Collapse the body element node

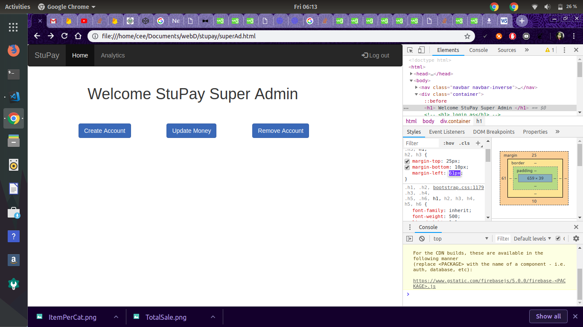click(x=411, y=80)
